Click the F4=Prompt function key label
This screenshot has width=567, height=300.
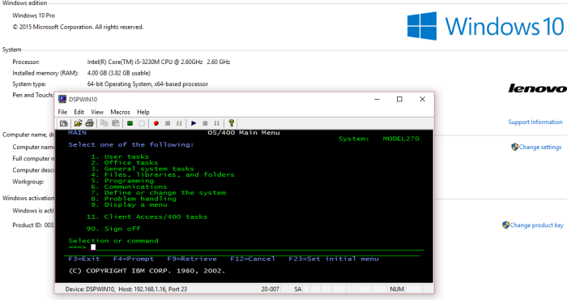click(134, 259)
